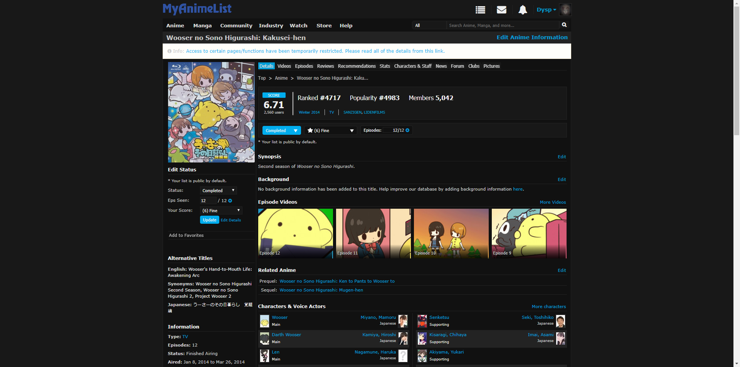Click Kamiya, Hiroshi voice actor photo

tap(403, 339)
